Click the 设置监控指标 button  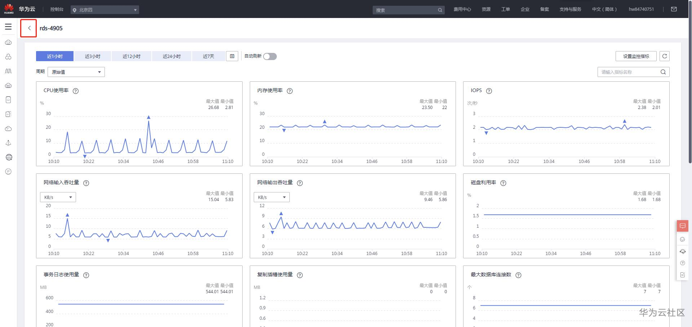tap(636, 56)
